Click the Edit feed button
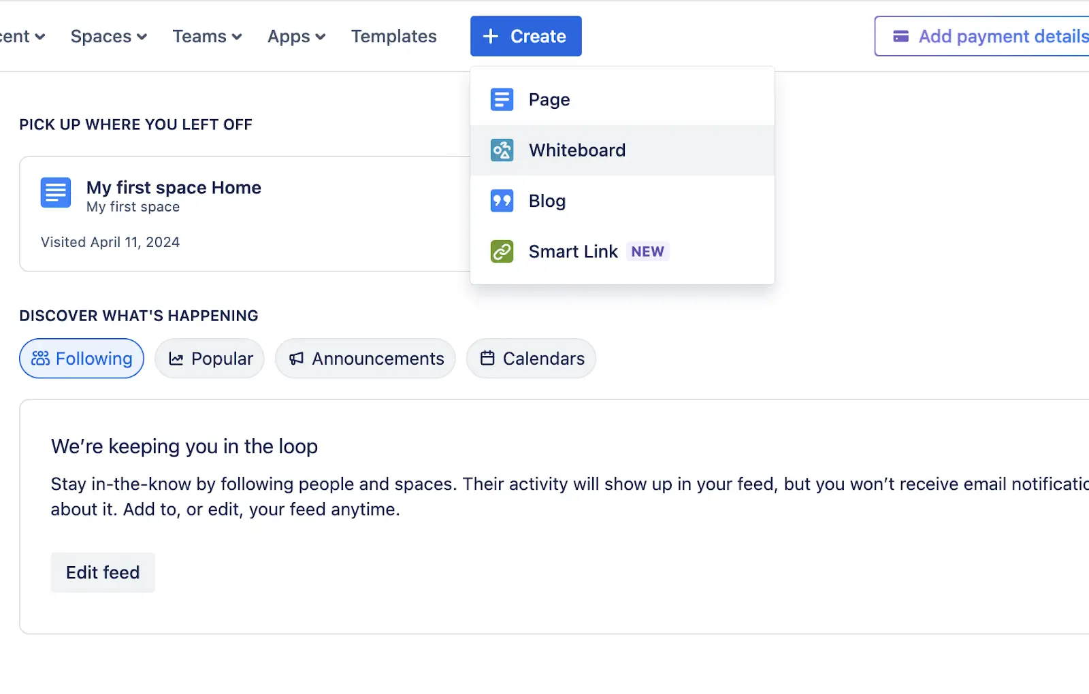 [102, 572]
